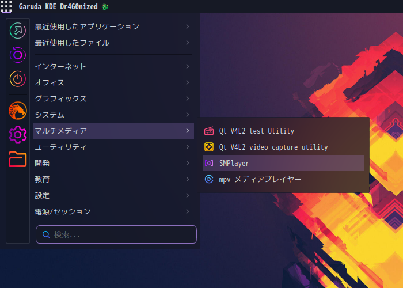403x288 pixels.
Task: Open the 最近使用したアプリケーション submenu
Action: click(x=113, y=26)
